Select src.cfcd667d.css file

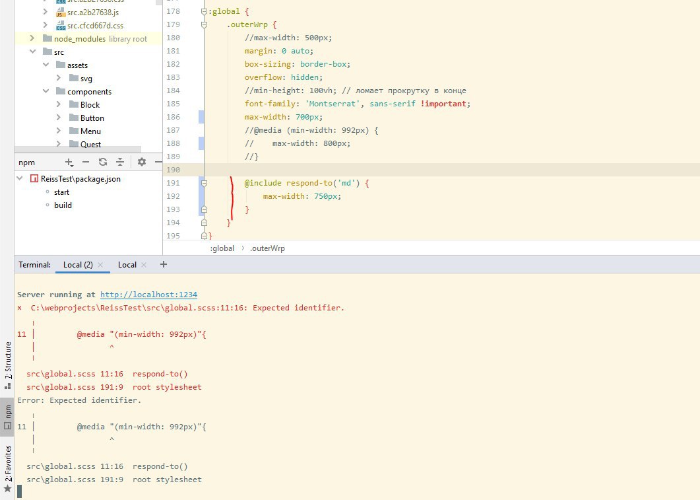95,26
